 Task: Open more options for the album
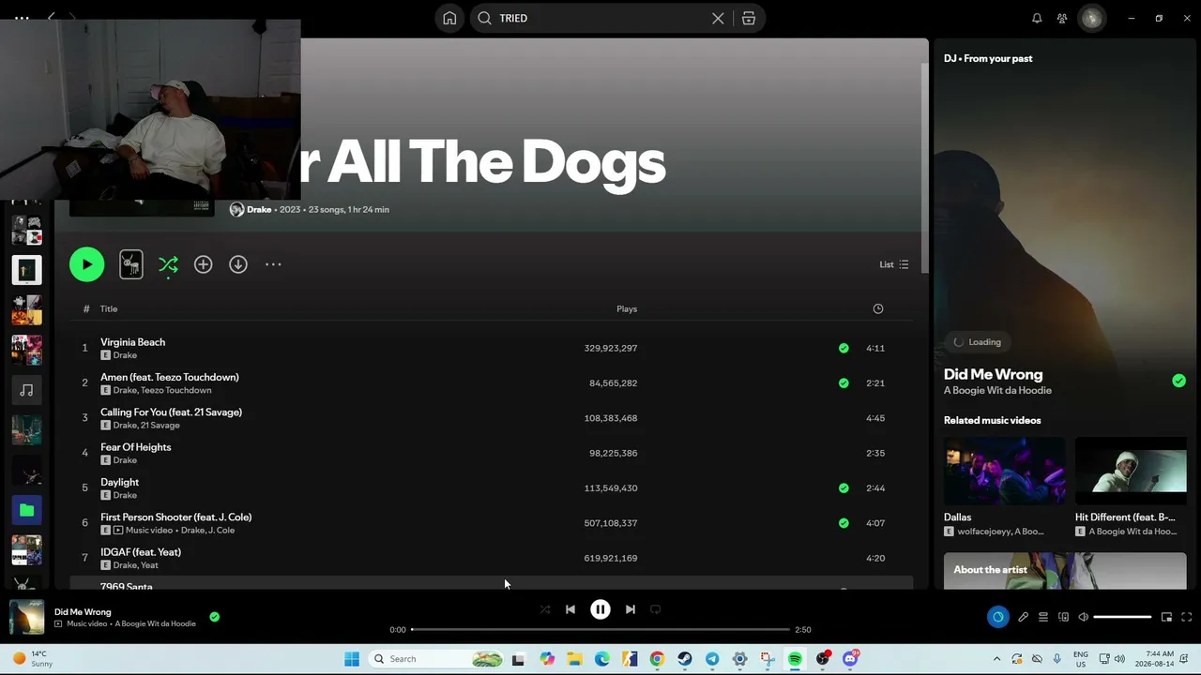coord(273,264)
